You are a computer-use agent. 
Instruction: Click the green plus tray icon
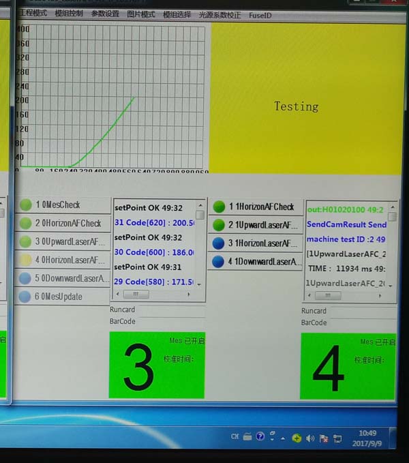pos(297,438)
